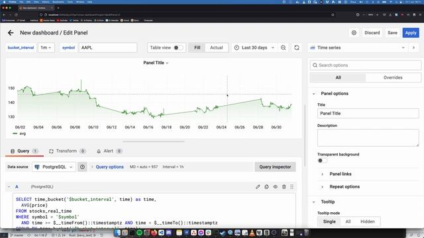Click the pane resize bar below the chart

click(154, 141)
